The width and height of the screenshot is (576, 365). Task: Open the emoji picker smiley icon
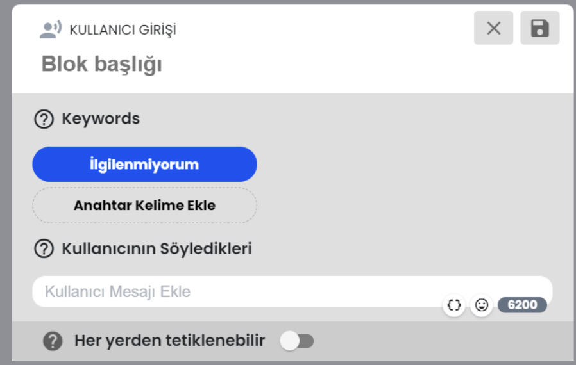482,305
